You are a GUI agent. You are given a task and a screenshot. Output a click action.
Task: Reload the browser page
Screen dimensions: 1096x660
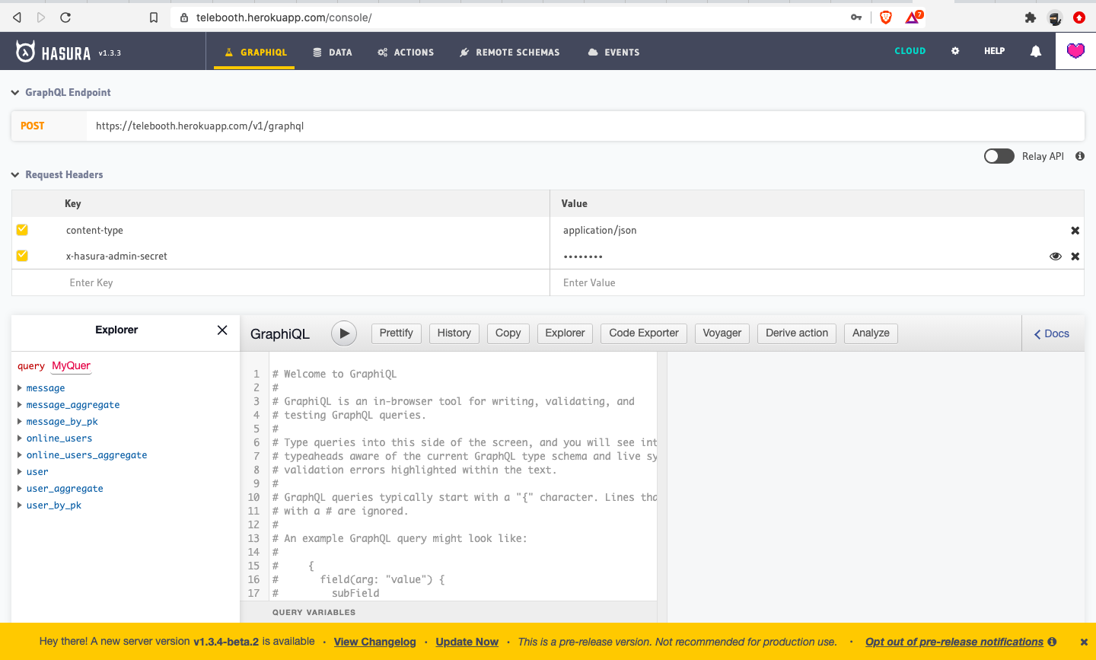click(65, 17)
